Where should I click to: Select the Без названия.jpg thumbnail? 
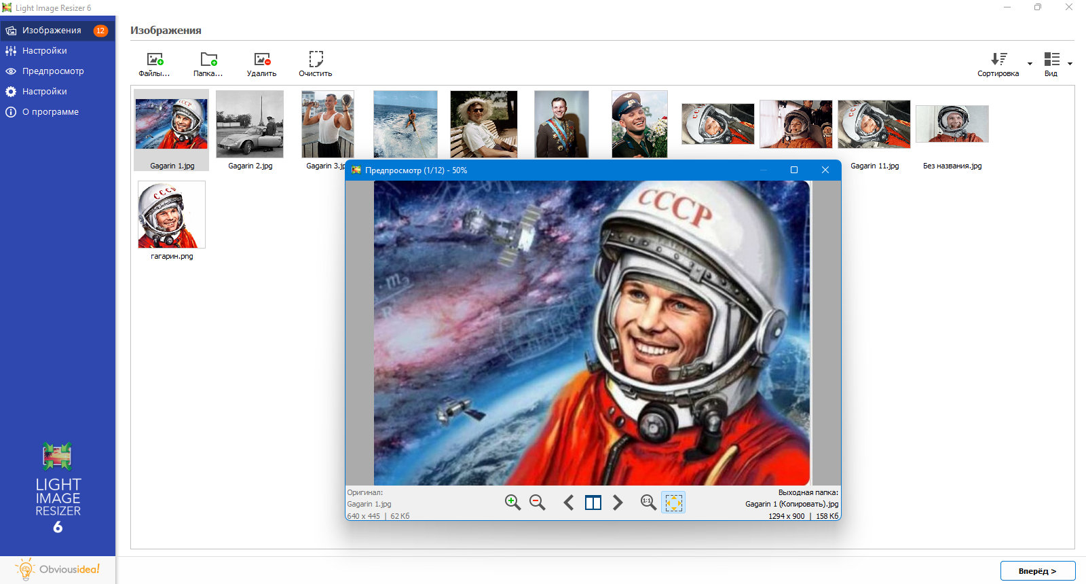click(952, 124)
